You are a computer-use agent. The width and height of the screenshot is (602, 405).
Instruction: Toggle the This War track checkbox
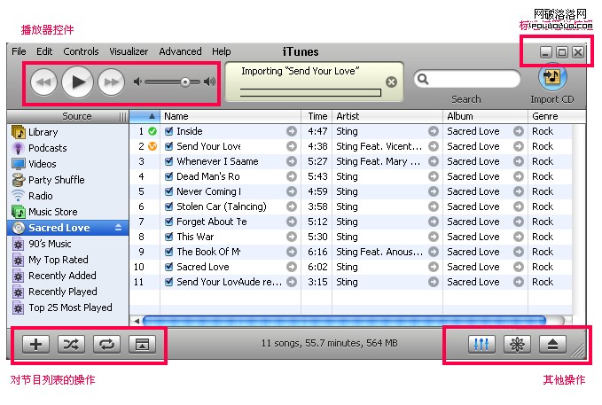click(168, 237)
